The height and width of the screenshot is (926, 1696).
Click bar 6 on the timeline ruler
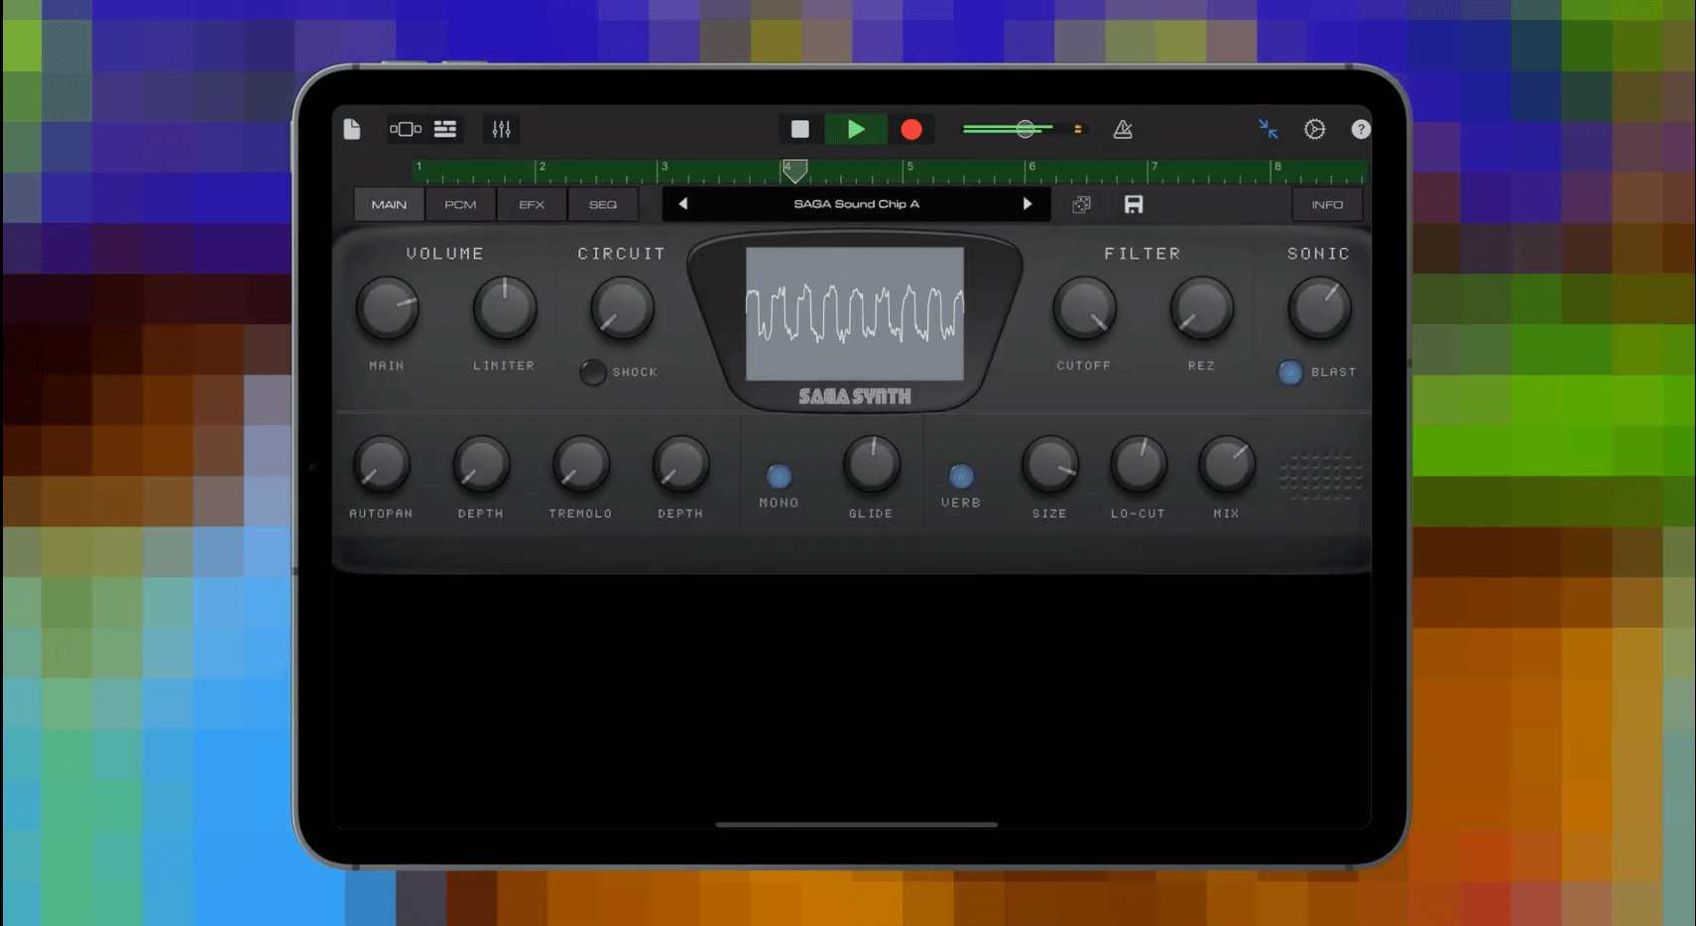(x=1032, y=167)
